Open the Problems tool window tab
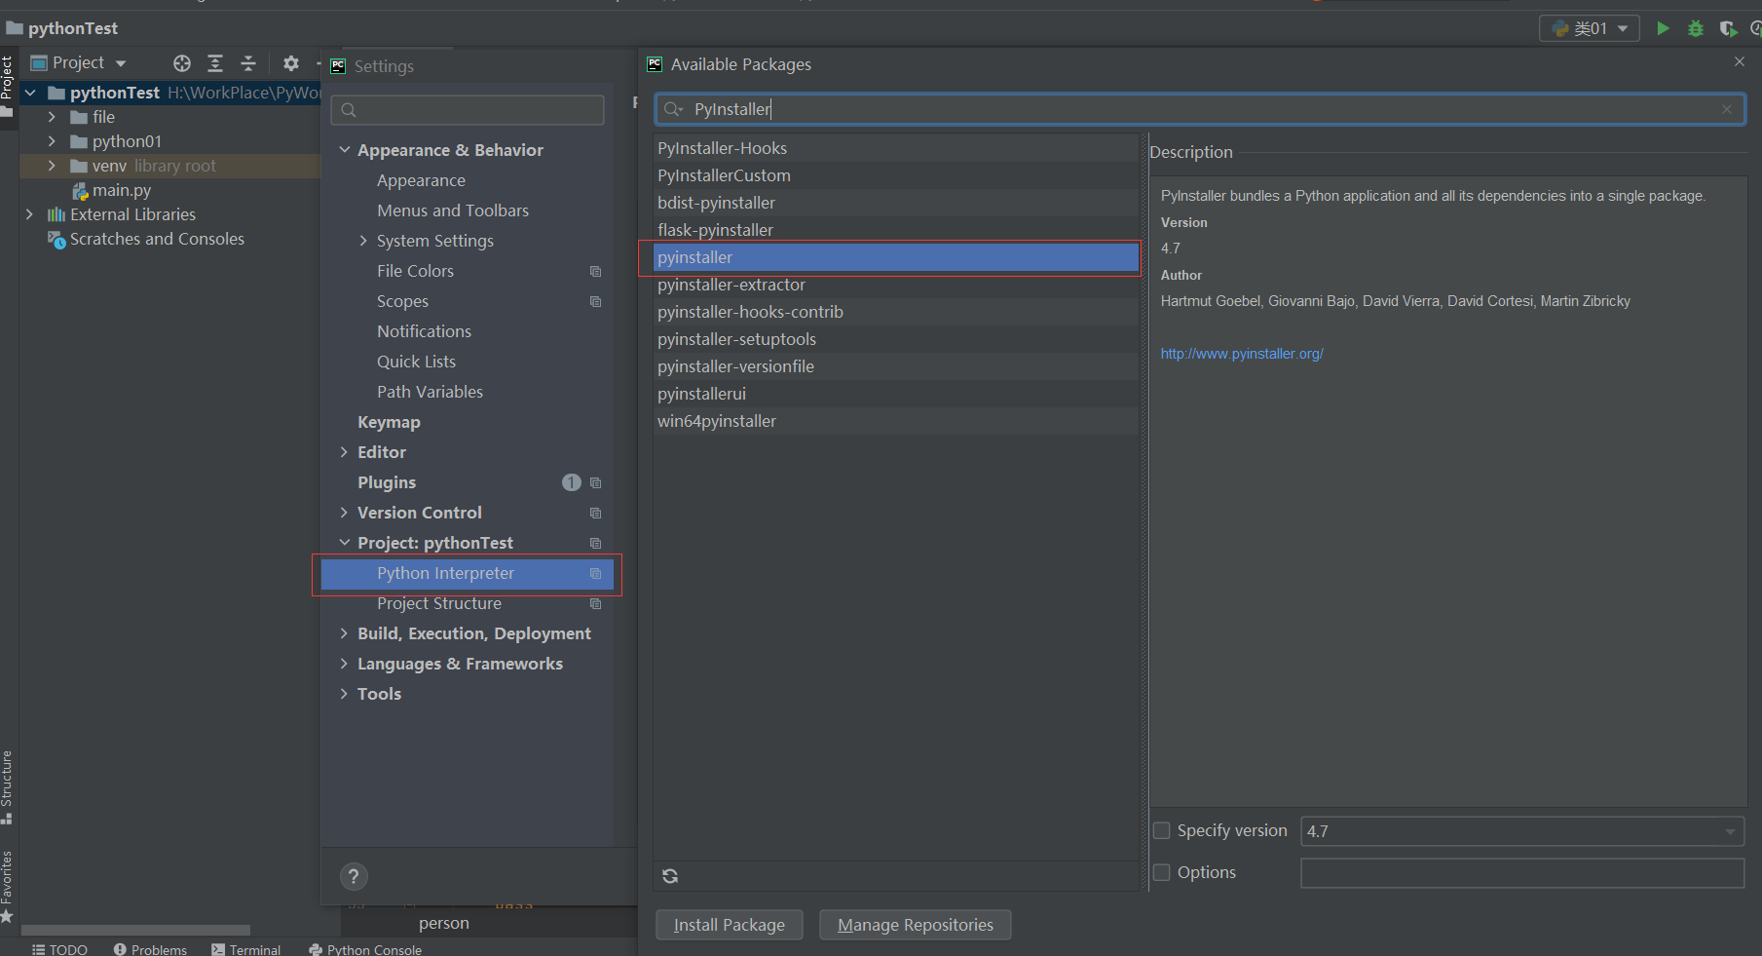The image size is (1762, 956). (150, 949)
